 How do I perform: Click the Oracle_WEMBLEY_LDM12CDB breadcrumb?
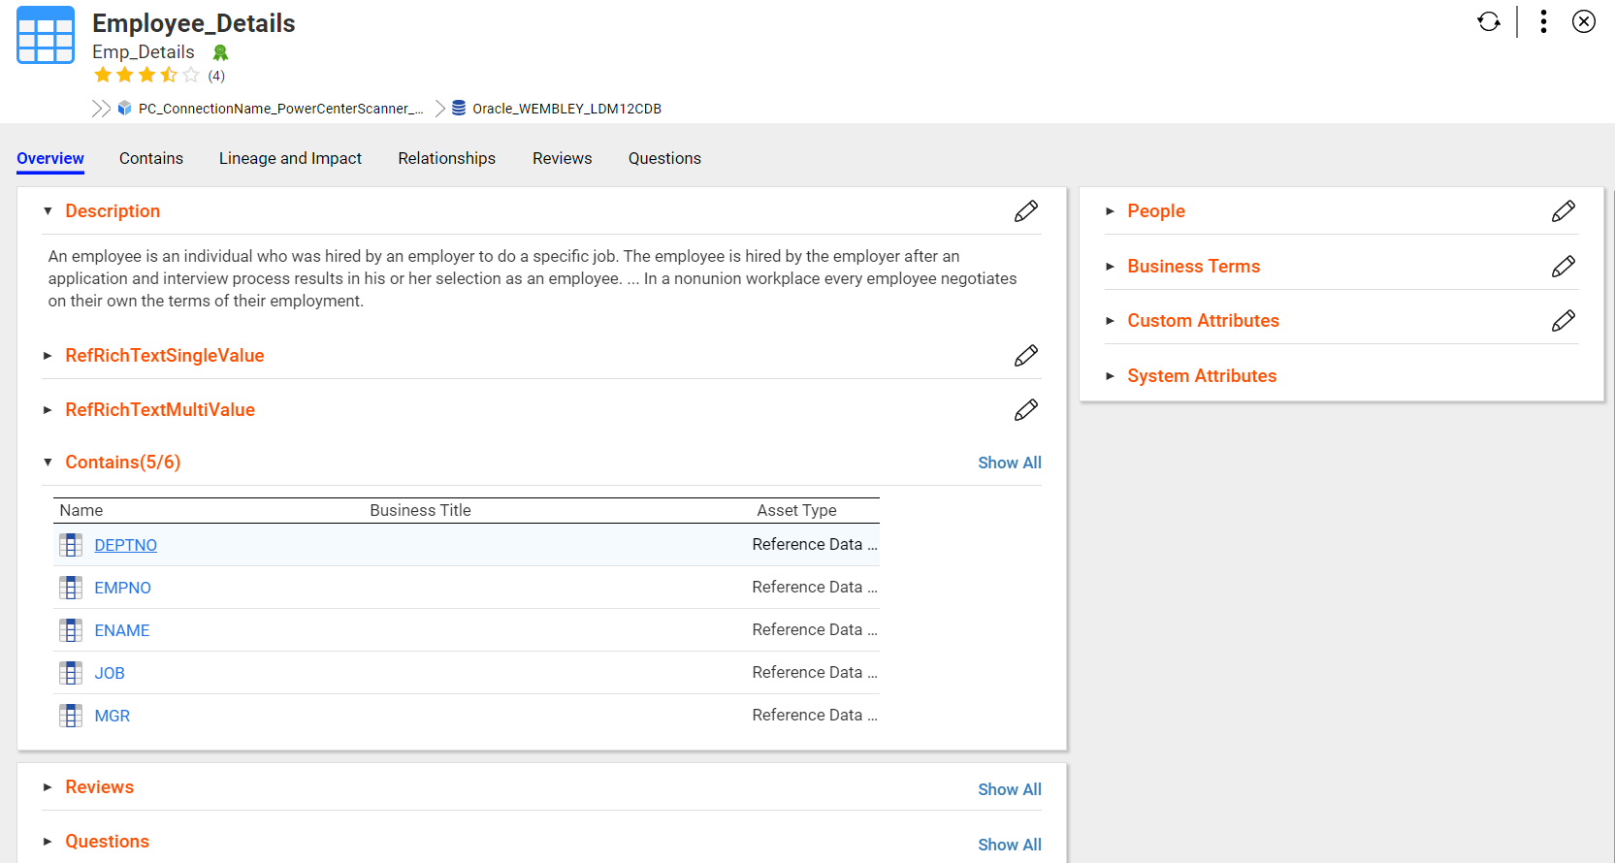pyautogui.click(x=566, y=109)
